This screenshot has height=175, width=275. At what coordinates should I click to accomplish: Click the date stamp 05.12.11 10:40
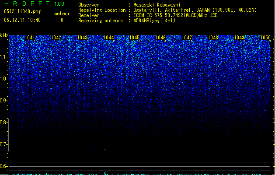click(22, 20)
